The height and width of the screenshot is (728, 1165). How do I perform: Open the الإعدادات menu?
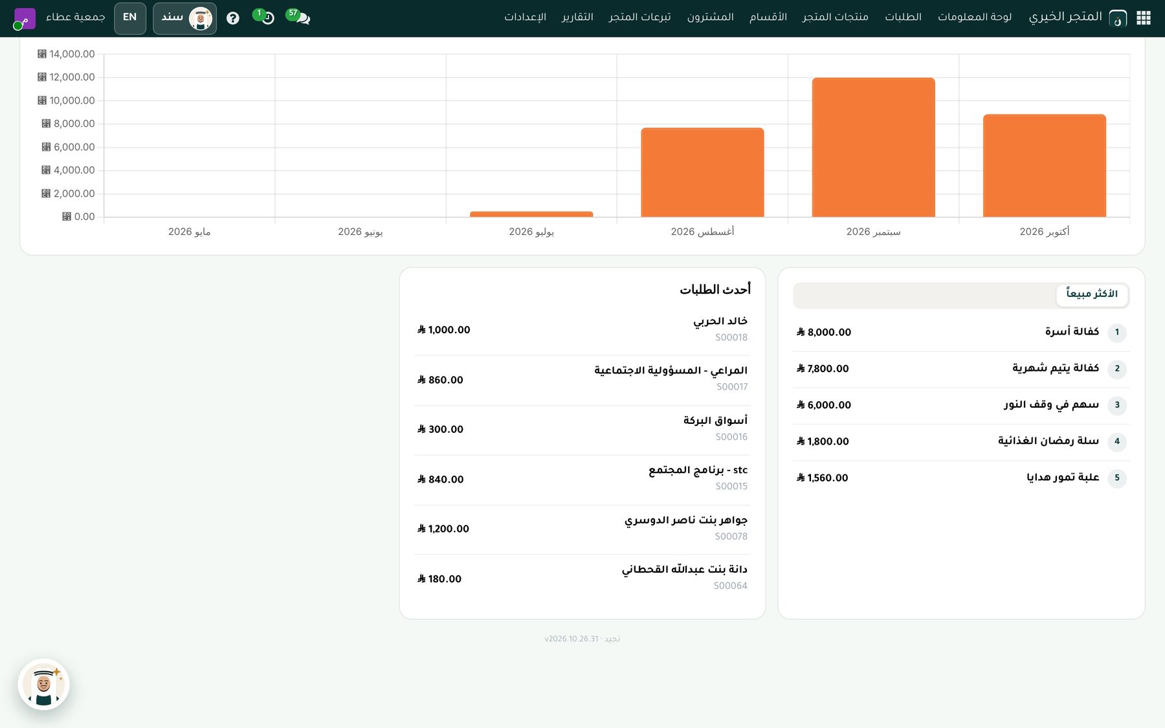(x=525, y=17)
